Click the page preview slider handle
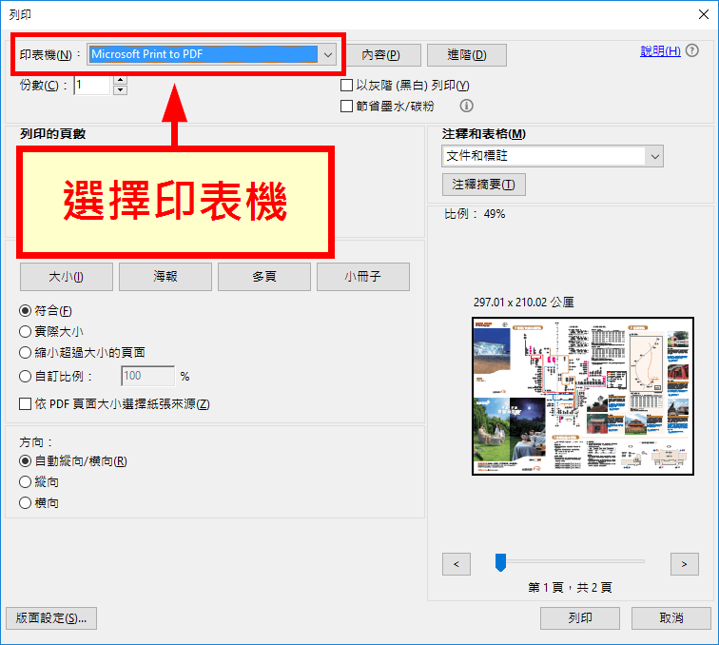Image resolution: width=719 pixels, height=645 pixels. (500, 562)
